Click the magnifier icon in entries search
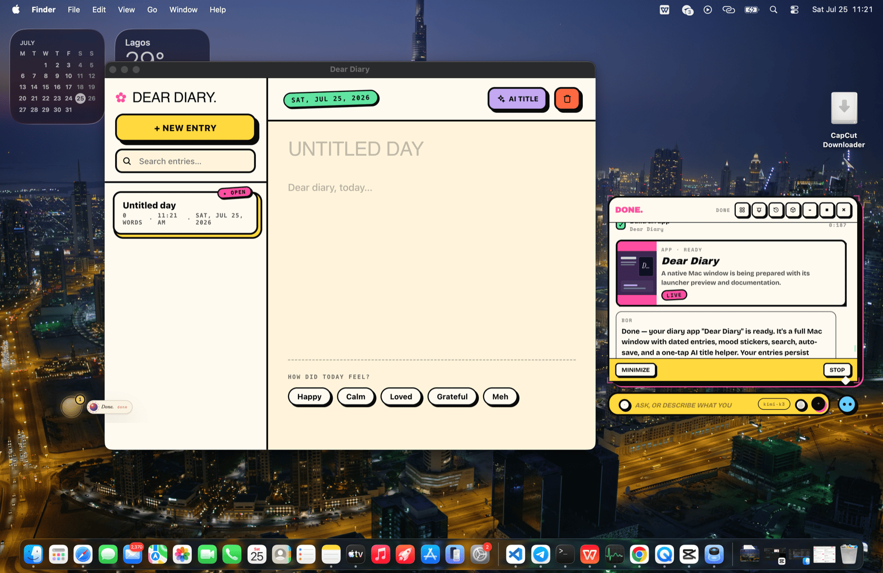 pyautogui.click(x=127, y=161)
